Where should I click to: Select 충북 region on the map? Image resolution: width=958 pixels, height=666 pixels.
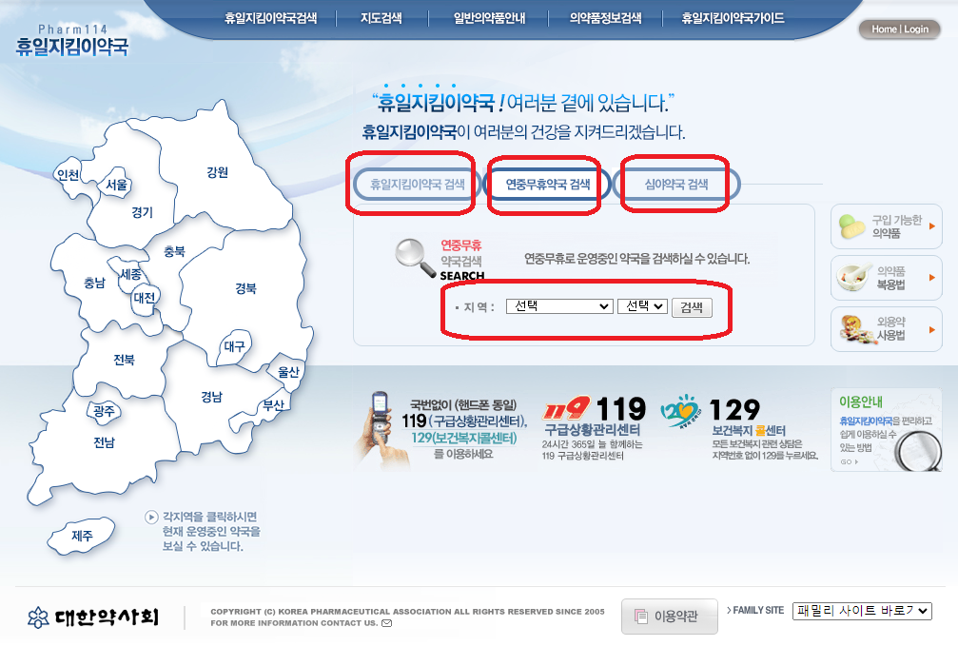pos(174,251)
